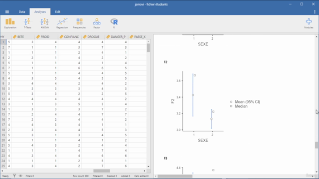Select row header 1 in data grid

tap(3, 42)
